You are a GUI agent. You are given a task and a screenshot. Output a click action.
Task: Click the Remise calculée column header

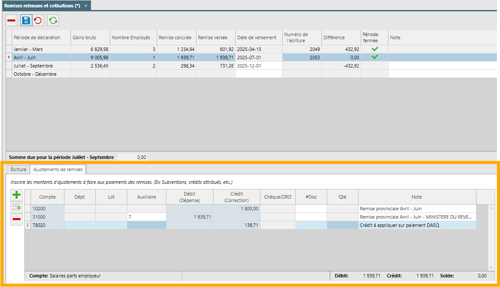pyautogui.click(x=176, y=37)
